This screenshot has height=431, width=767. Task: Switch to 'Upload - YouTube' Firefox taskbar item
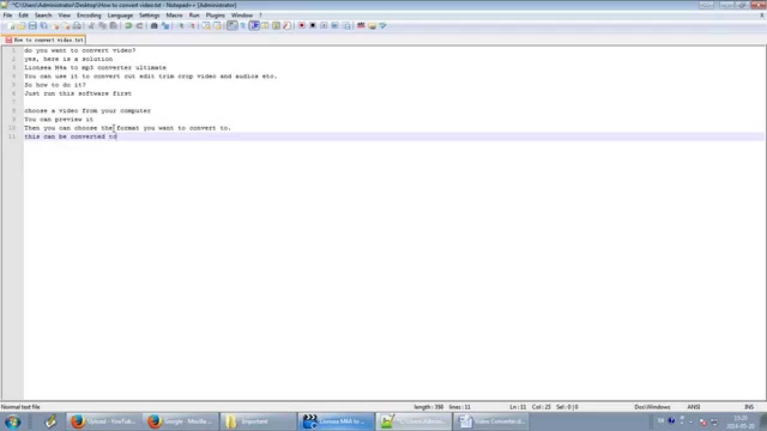click(x=104, y=421)
